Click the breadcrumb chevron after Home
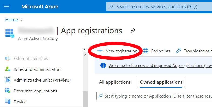The height and width of the screenshot is (107, 212). 21,20
